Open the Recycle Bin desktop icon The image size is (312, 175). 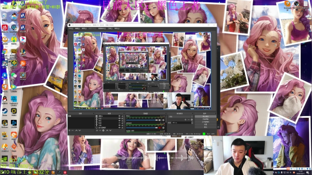pos(4,16)
